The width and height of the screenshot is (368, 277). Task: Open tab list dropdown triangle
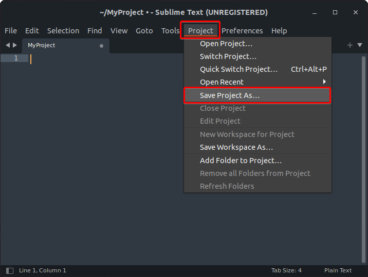(360, 45)
